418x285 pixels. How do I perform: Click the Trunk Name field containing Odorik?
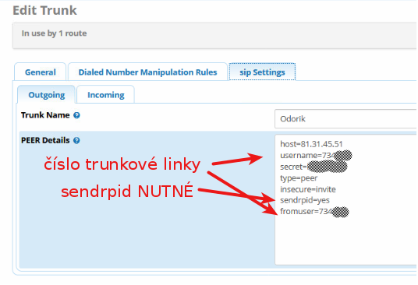tap(345, 118)
